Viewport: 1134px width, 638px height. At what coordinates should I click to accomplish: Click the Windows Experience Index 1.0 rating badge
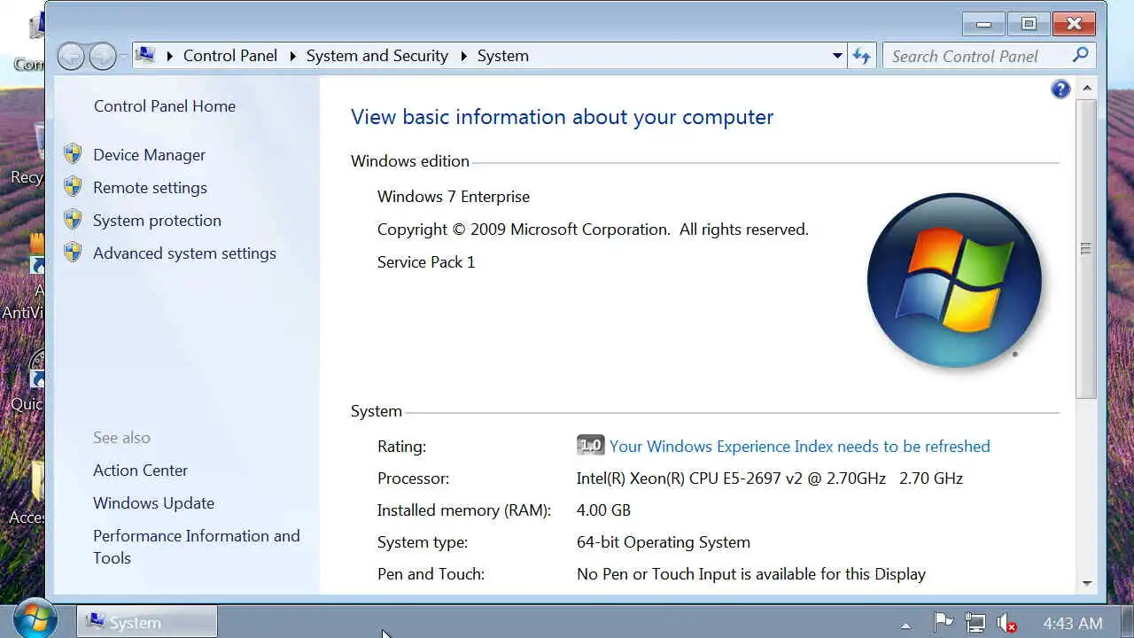(589, 446)
